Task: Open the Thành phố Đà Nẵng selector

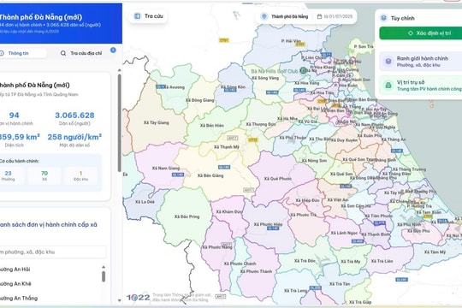Action: tap(285, 16)
